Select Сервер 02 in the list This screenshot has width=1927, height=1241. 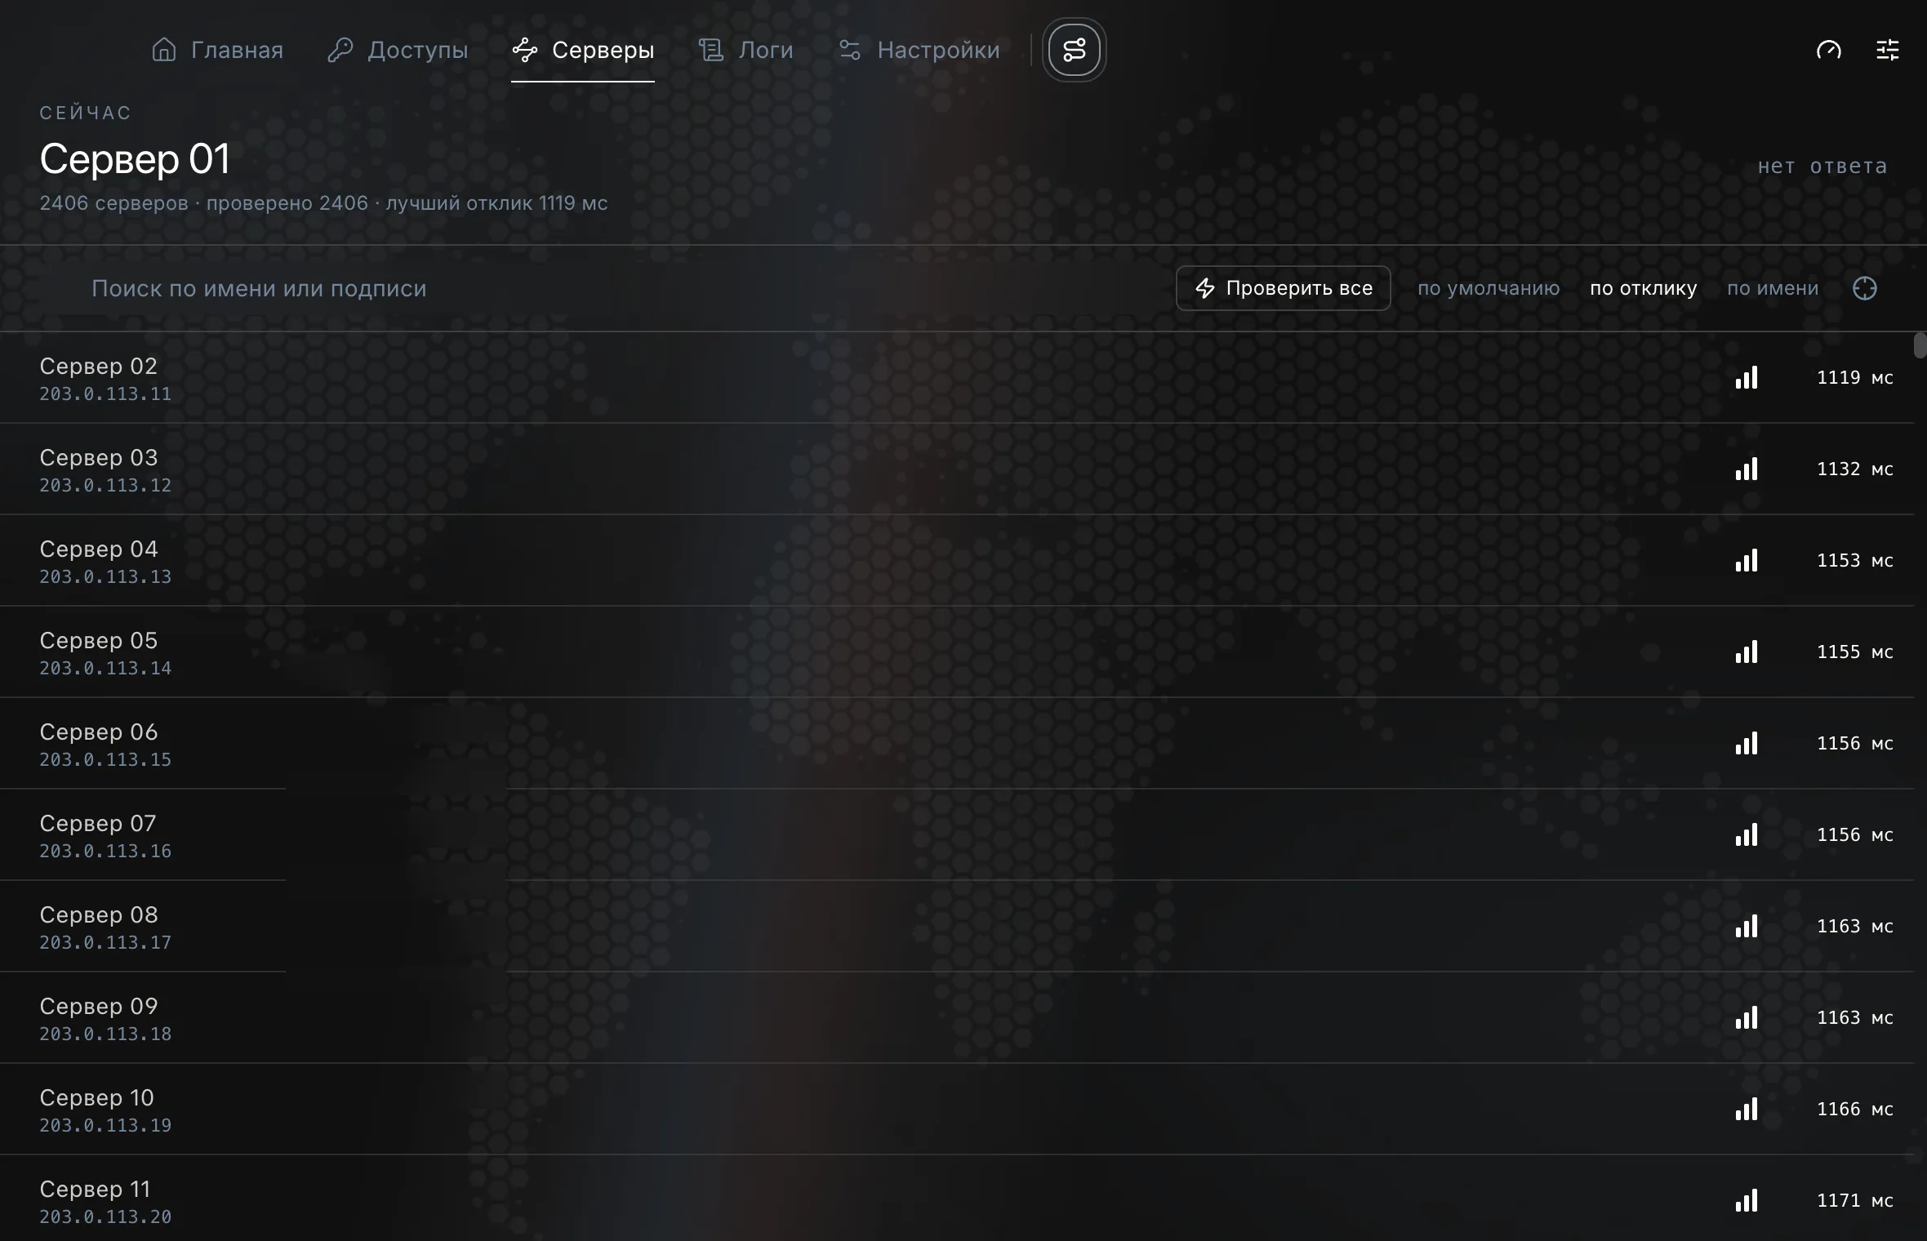click(957, 377)
